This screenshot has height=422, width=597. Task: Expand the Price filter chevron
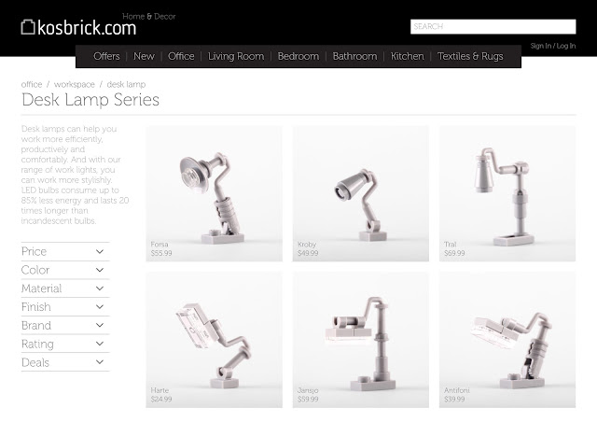pos(100,251)
